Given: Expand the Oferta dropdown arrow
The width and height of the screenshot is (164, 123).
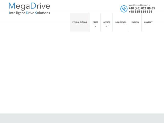Looking at the screenshot, I should coord(107,26).
